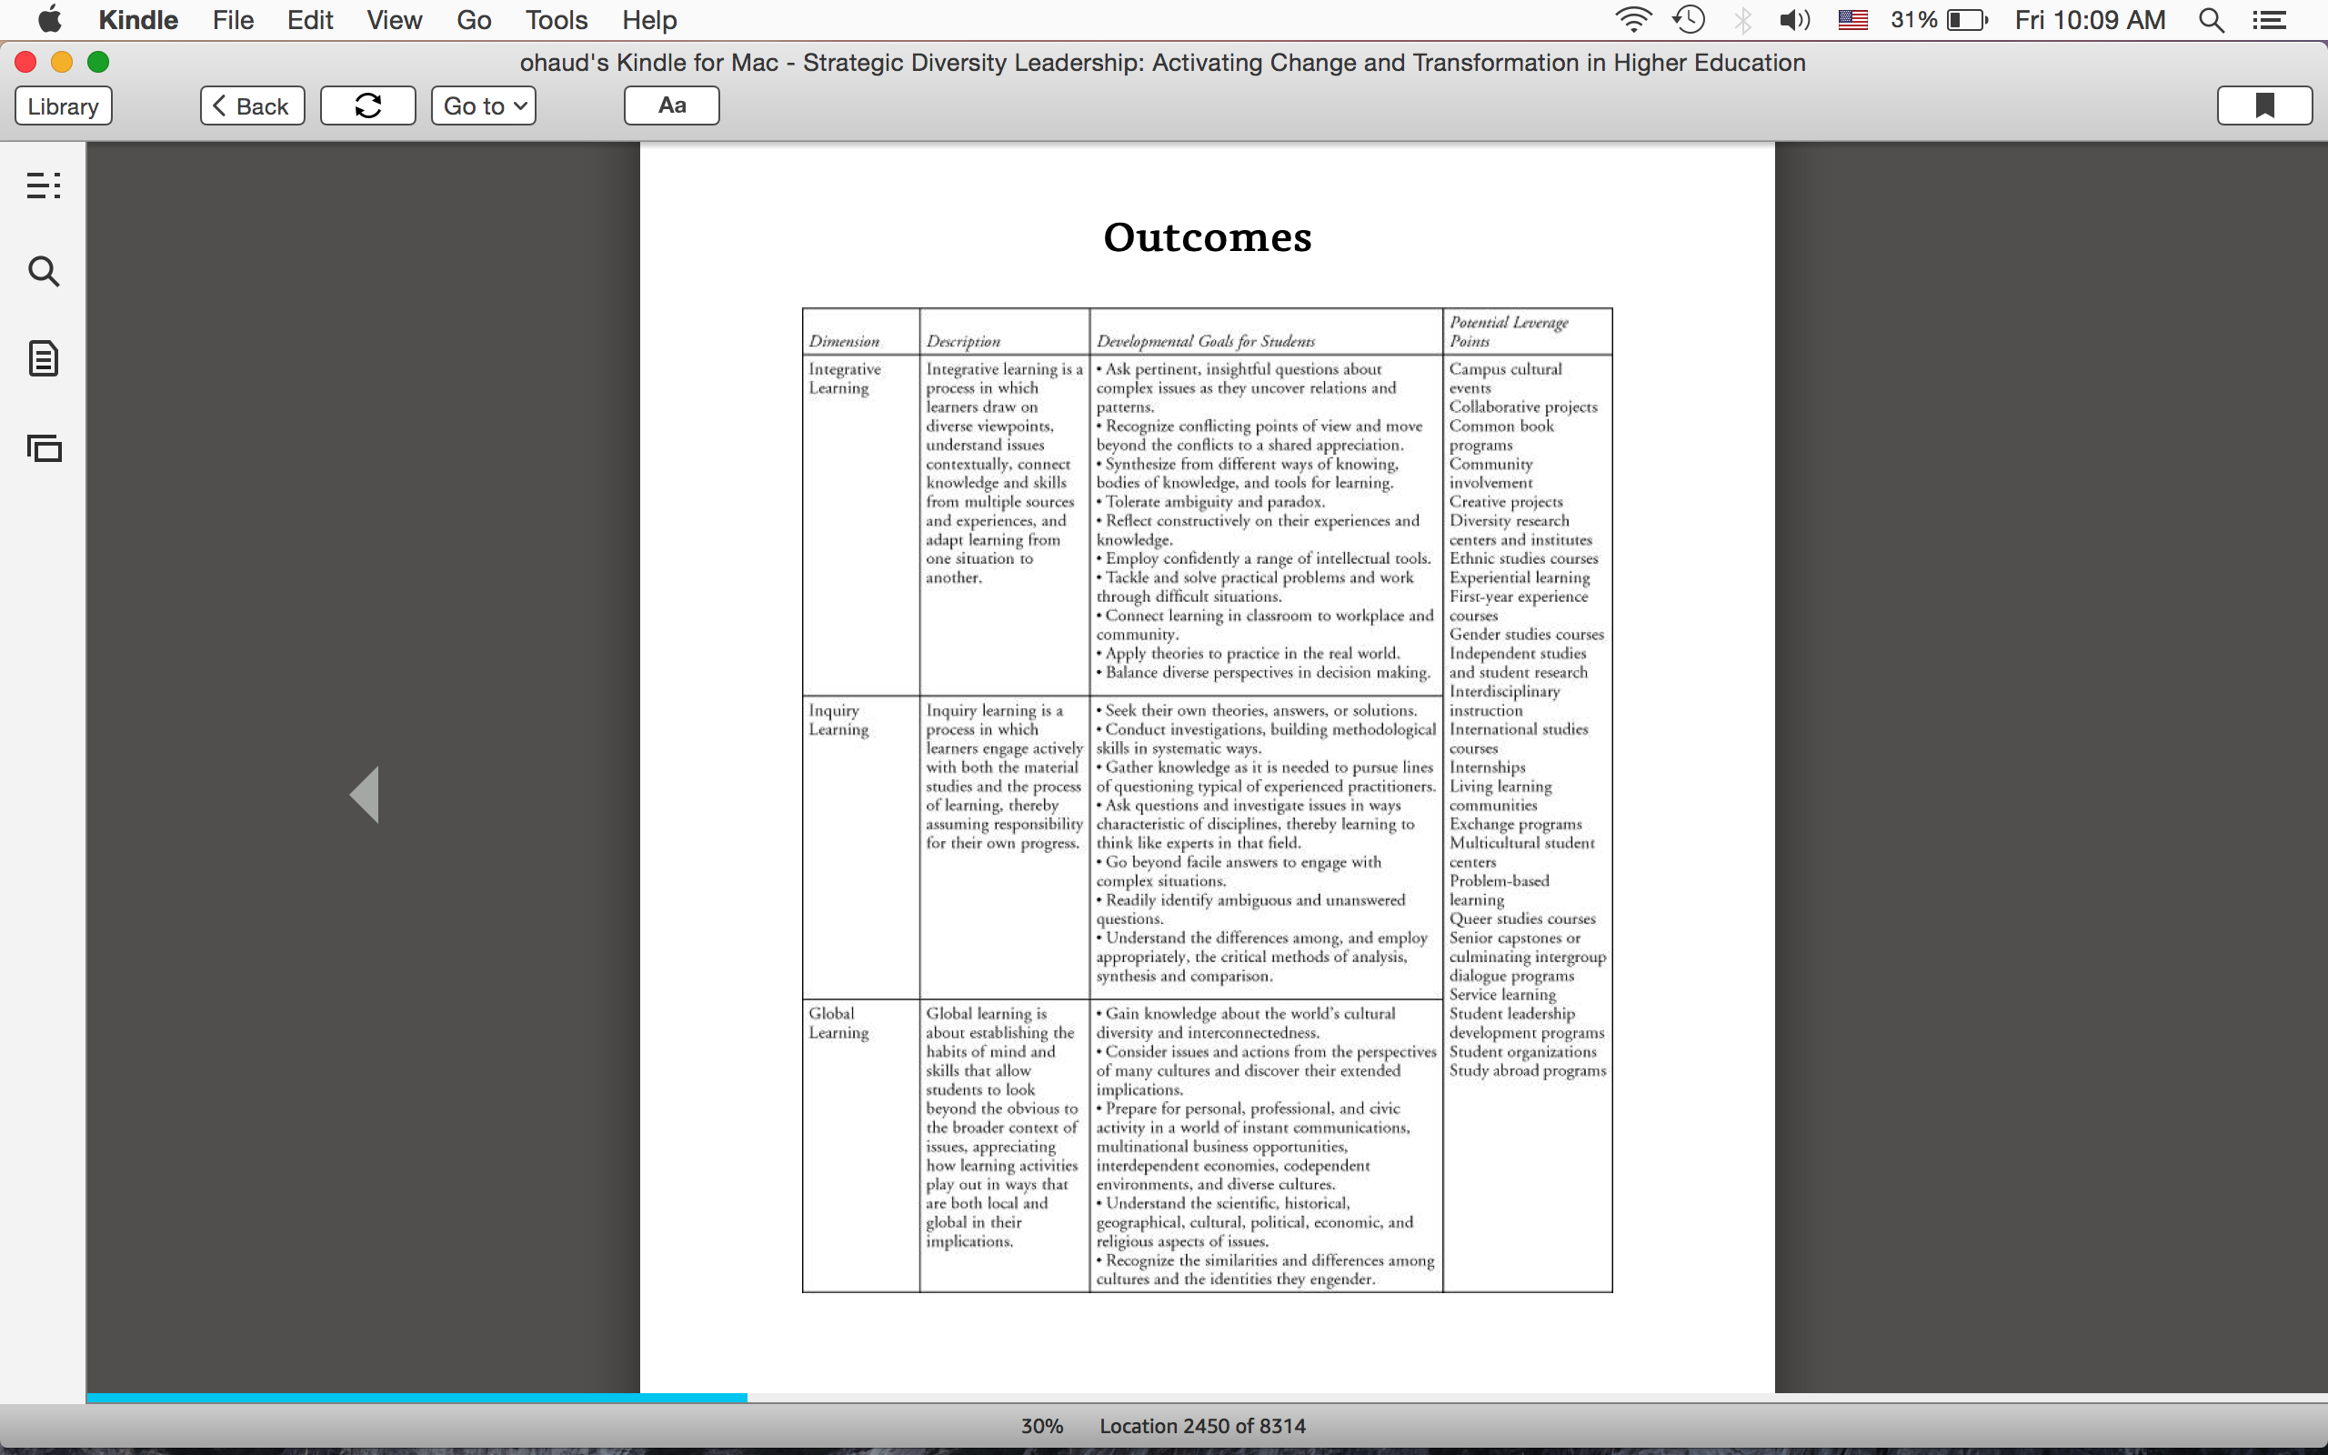
Task: Open the File menu
Action: (x=234, y=20)
